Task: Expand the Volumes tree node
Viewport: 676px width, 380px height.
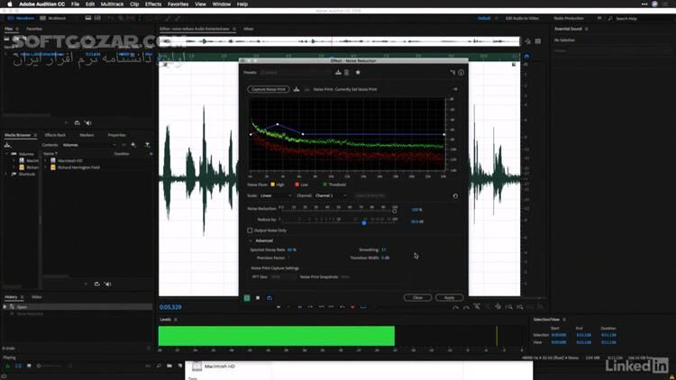Action: pyautogui.click(x=6, y=154)
